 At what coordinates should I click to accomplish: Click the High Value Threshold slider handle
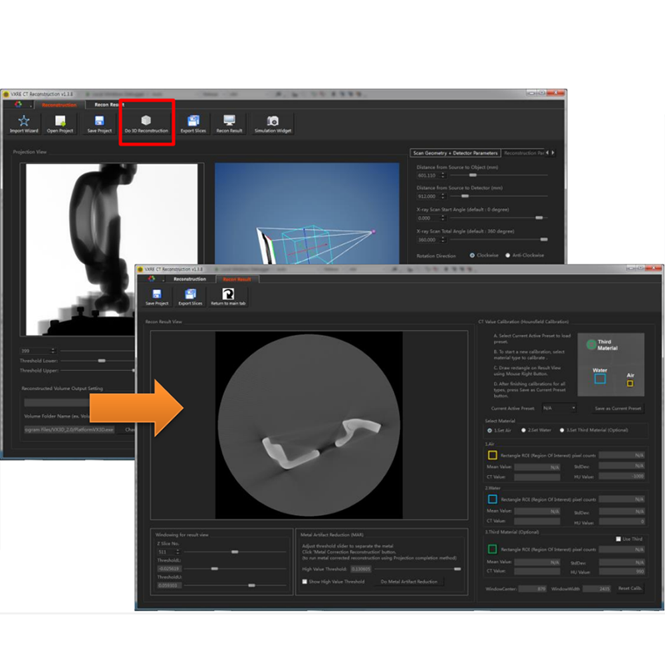(x=458, y=569)
